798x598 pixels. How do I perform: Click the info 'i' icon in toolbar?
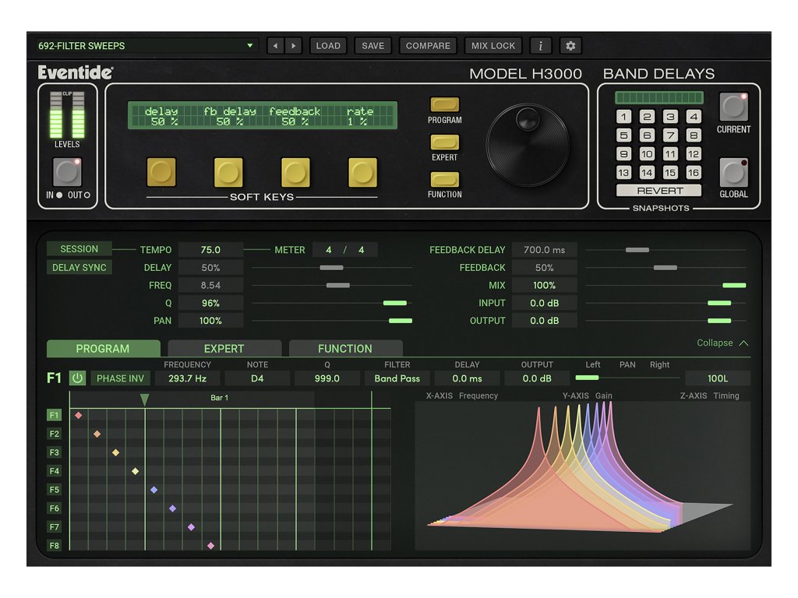pyautogui.click(x=541, y=46)
